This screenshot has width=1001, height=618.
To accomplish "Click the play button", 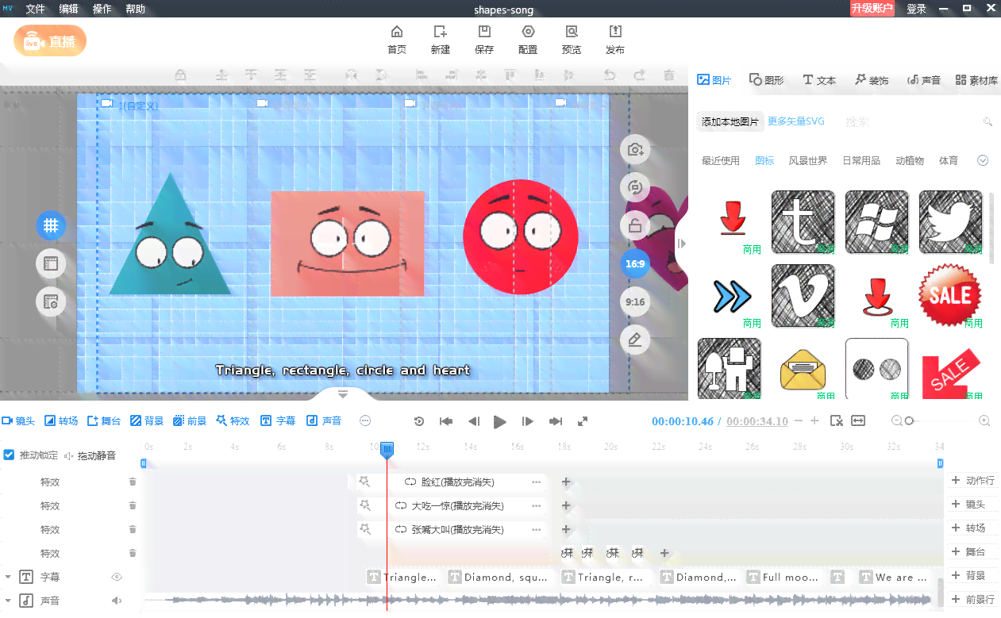I will (x=499, y=422).
